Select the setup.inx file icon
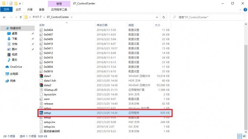This screenshot has height=139, width=248. point(41,122)
